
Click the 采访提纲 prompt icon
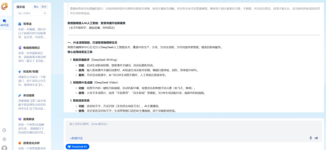(x=20, y=95)
